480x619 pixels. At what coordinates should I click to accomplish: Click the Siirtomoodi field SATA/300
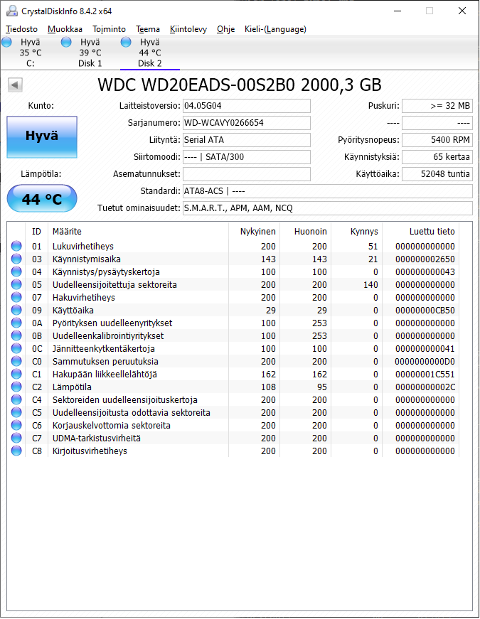tap(247, 157)
